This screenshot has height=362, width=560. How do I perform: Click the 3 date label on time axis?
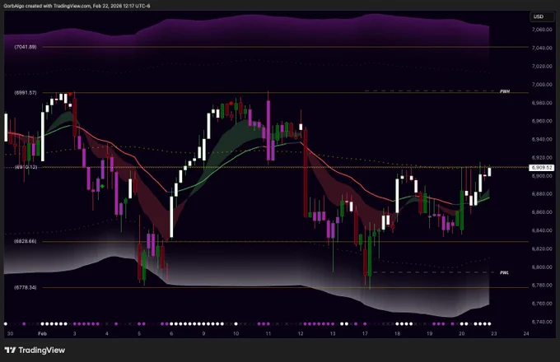(74, 334)
